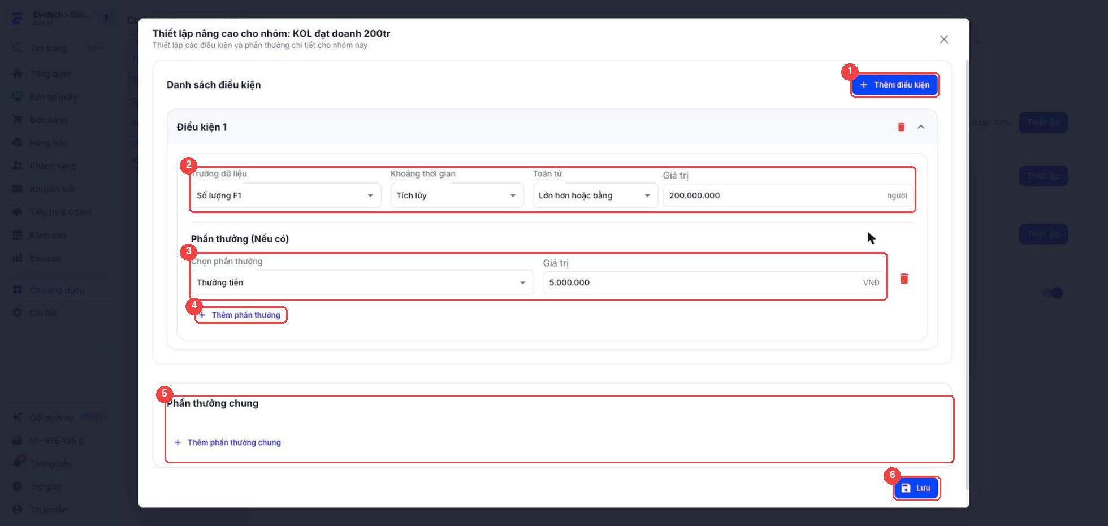The height and width of the screenshot is (526, 1108).
Task: Save settings with the Lưu button
Action: [916, 488]
